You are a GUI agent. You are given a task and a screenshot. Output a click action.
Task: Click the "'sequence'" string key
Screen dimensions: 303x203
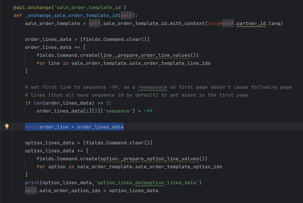click(118, 111)
